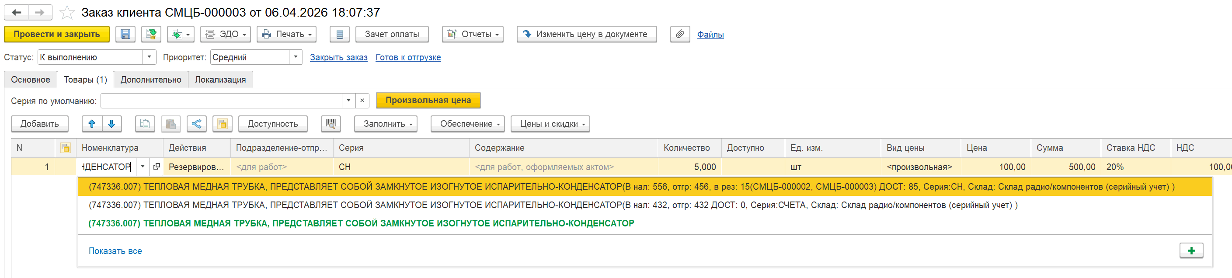Click the Закрыть заказ link
Screen dimensions: 1232x278
tap(338, 57)
